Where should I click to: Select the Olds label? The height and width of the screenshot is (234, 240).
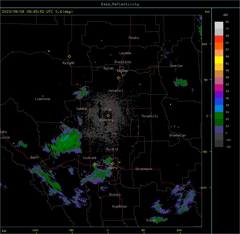click(x=108, y=109)
